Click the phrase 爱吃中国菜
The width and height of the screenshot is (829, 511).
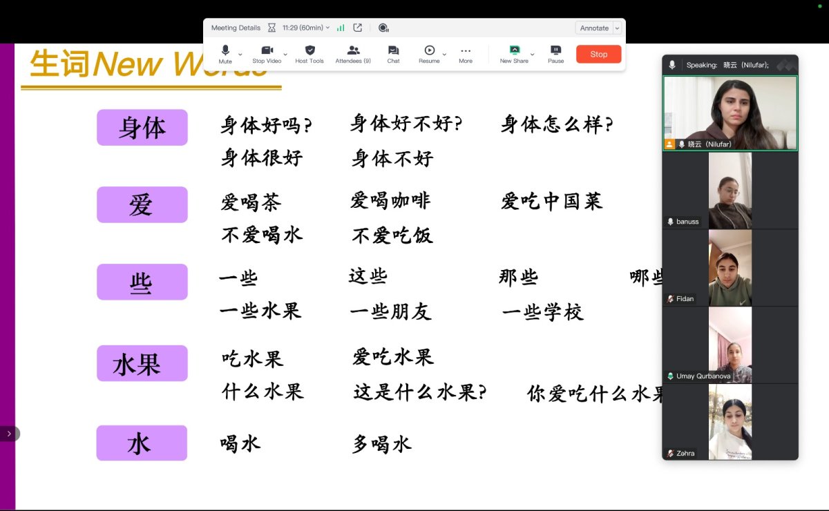pyautogui.click(x=552, y=202)
